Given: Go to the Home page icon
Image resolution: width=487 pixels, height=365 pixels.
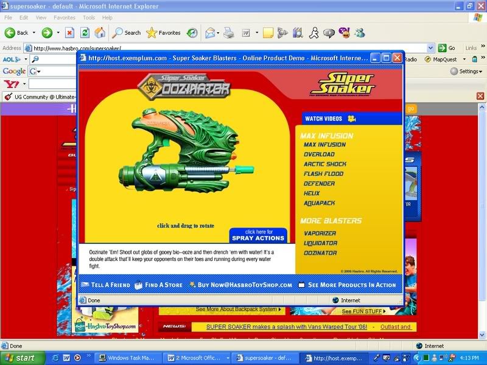Looking at the screenshot, I should (x=100, y=33).
